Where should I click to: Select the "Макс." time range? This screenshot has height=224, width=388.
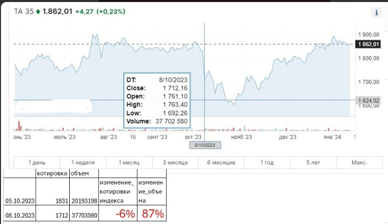tap(359, 162)
